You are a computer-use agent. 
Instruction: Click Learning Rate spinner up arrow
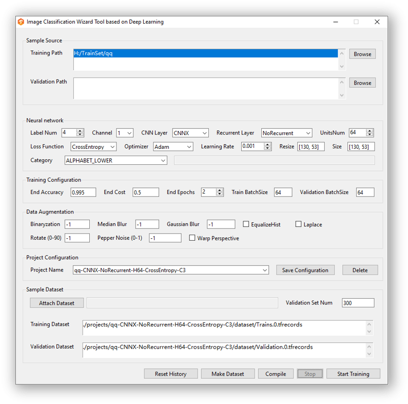click(x=267, y=145)
